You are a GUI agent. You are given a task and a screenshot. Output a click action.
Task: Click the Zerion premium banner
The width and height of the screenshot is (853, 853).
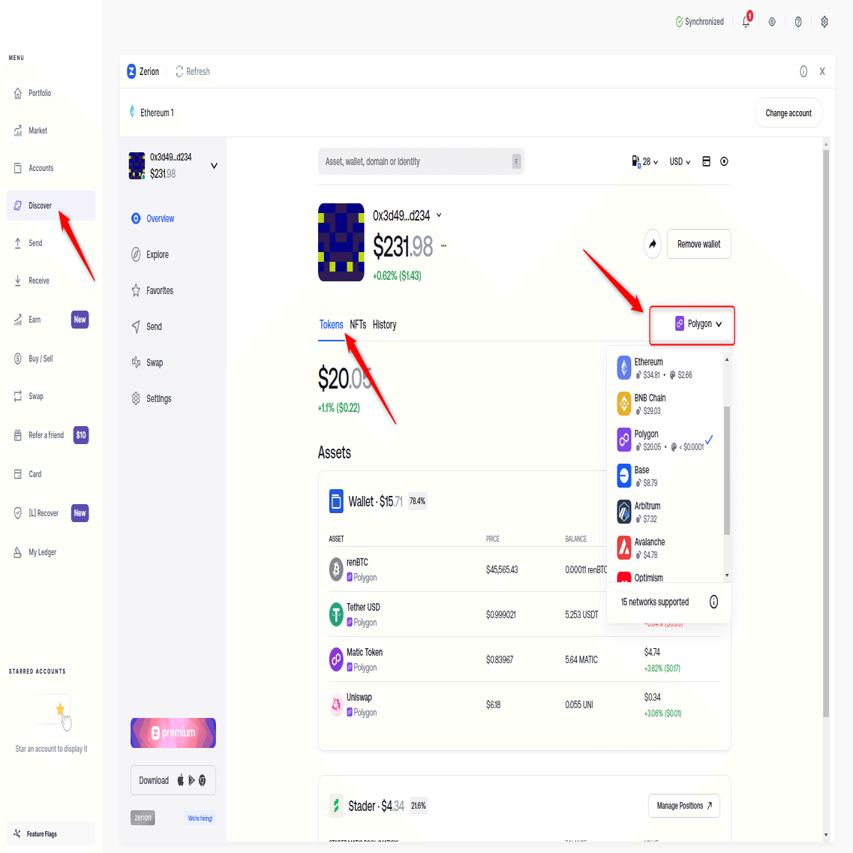tap(173, 733)
